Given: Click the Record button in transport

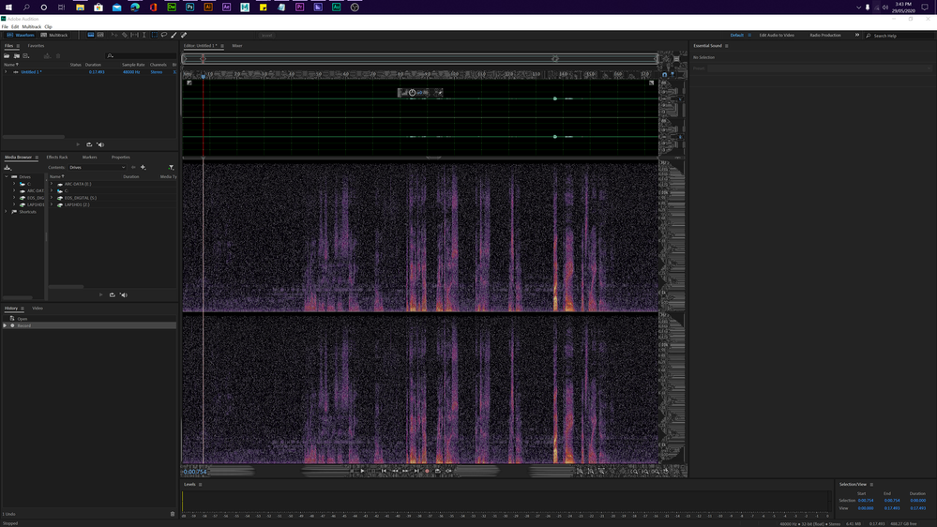Looking at the screenshot, I should (x=427, y=471).
